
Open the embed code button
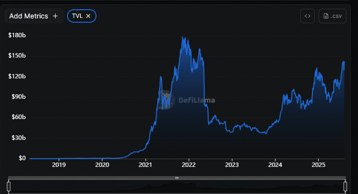tap(308, 16)
